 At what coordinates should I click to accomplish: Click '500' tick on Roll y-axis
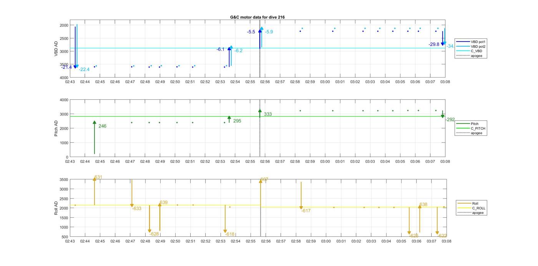[x=65, y=237]
